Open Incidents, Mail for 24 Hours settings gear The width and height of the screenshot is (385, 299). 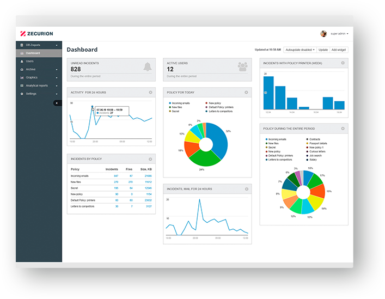tap(247, 189)
